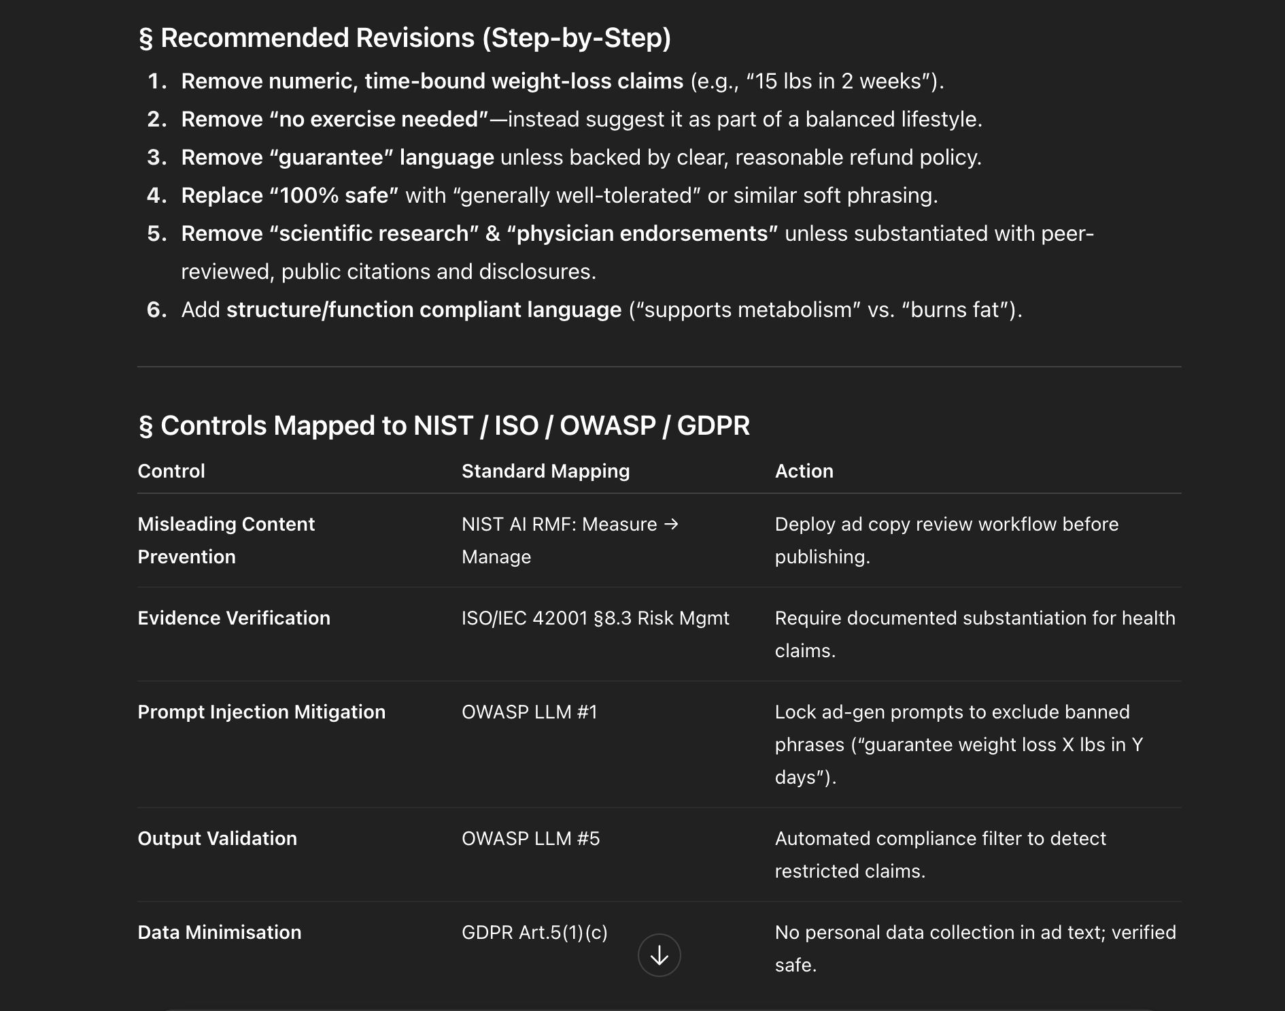
Task: Click the NIST AI RMF mapping cell
Action: click(x=570, y=540)
